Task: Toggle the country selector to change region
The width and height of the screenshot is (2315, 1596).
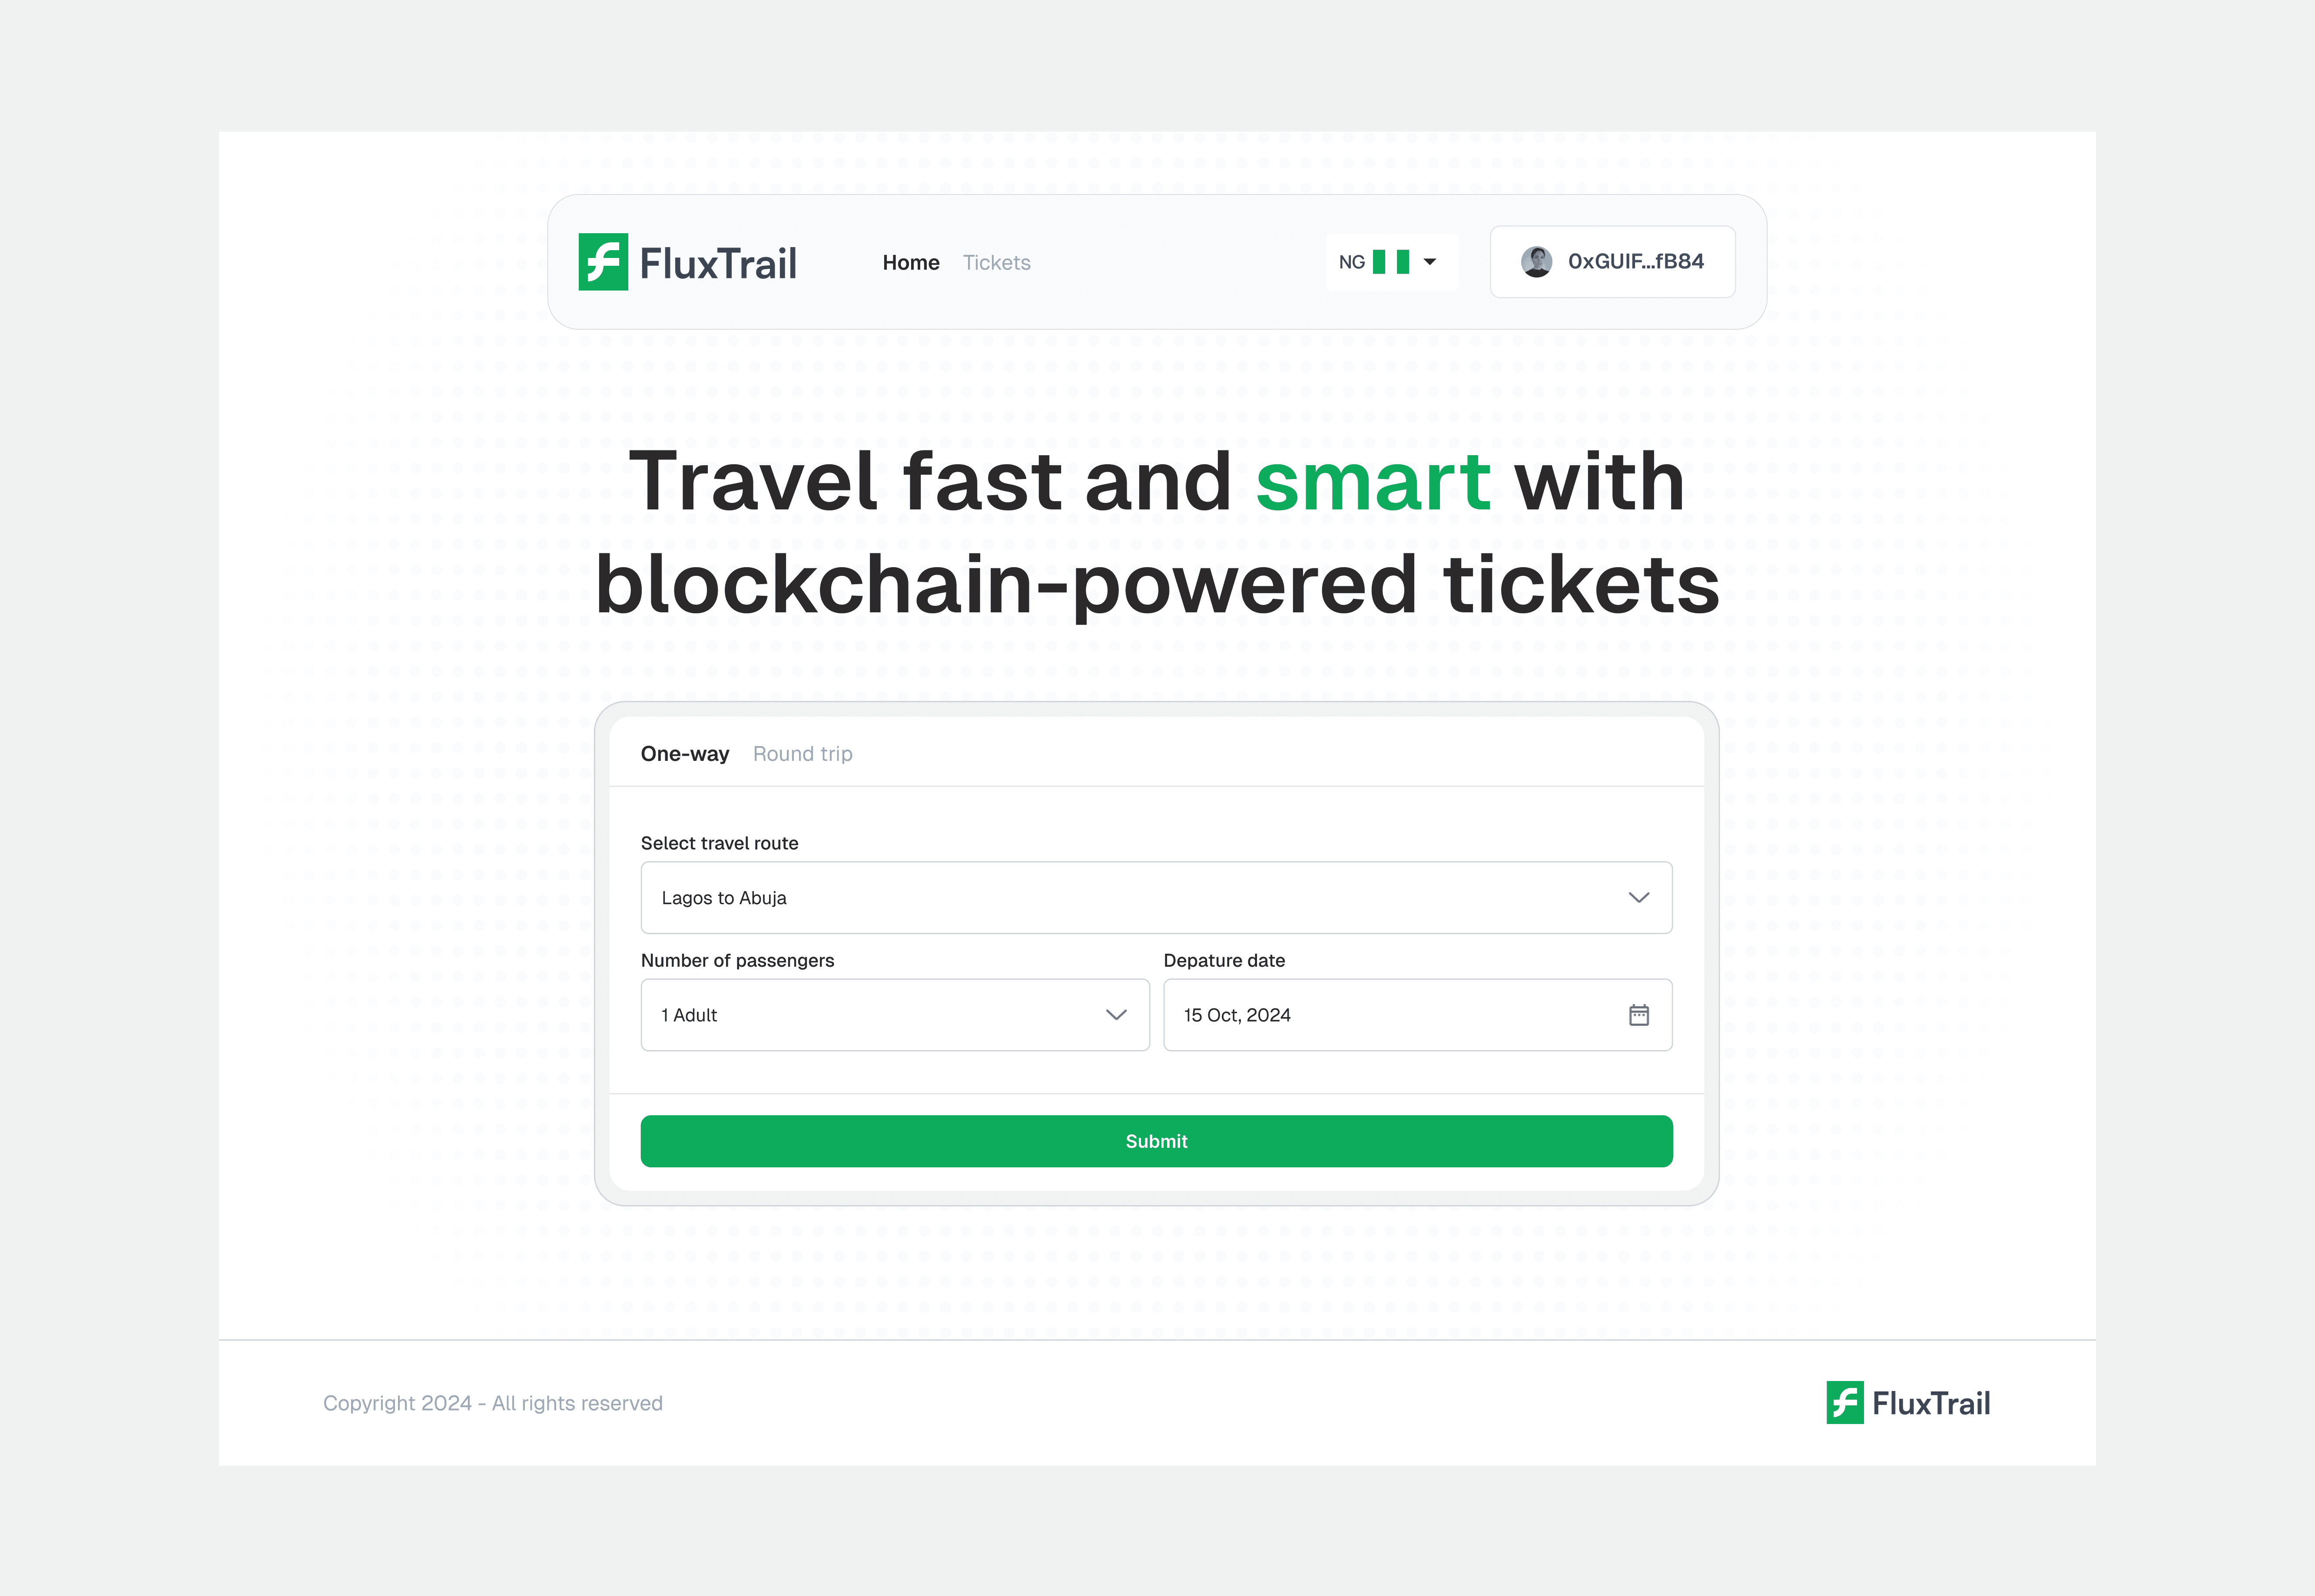Action: tap(1393, 261)
